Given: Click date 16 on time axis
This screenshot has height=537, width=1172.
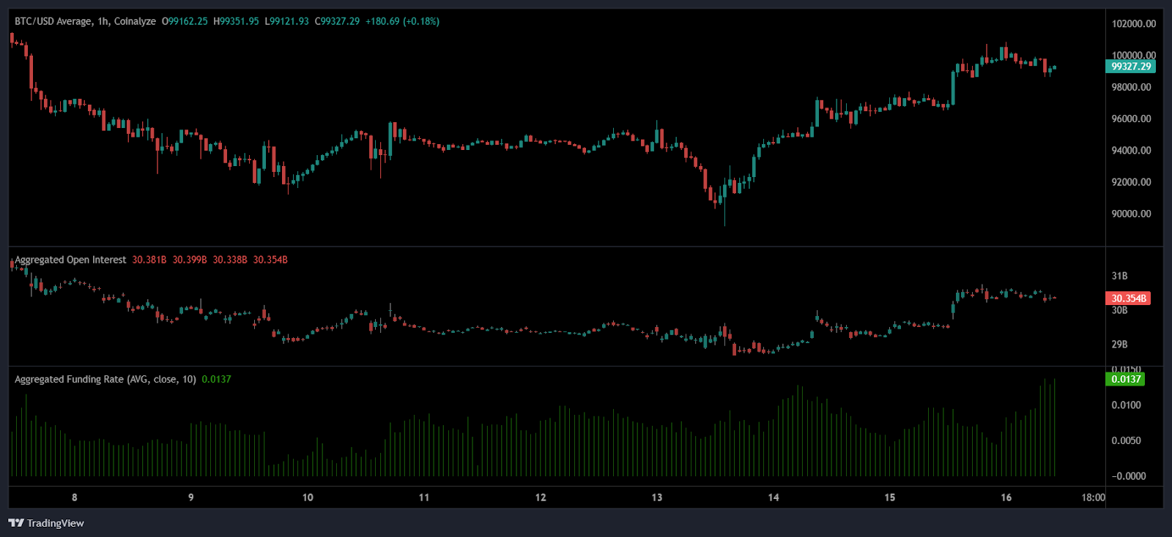Looking at the screenshot, I should click(1006, 497).
